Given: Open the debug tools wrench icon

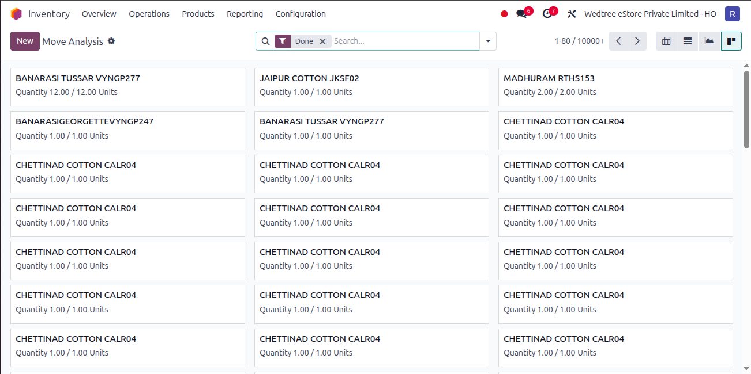Looking at the screenshot, I should coord(572,14).
